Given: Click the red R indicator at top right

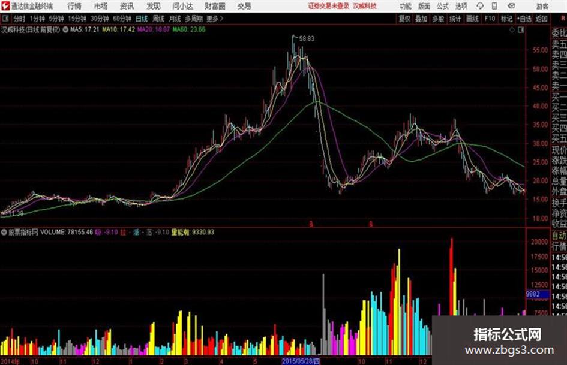Looking at the screenshot, I should (x=563, y=19).
